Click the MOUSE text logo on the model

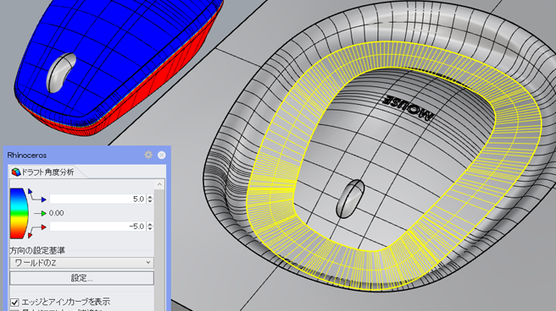tap(408, 107)
